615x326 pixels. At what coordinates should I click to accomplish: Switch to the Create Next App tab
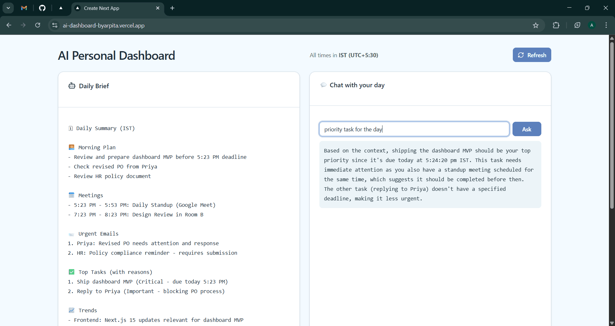(x=118, y=8)
